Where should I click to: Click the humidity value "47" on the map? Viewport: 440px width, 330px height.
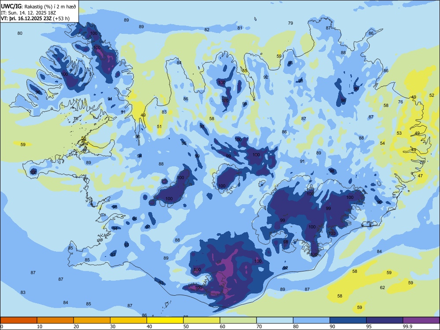420,176
